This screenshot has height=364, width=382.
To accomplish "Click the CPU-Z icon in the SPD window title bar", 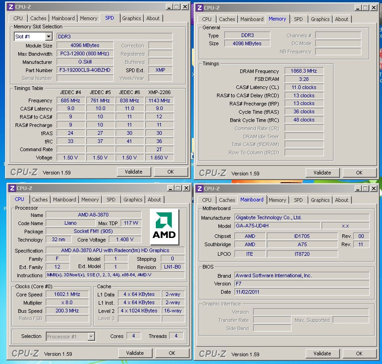I will (11, 7).
